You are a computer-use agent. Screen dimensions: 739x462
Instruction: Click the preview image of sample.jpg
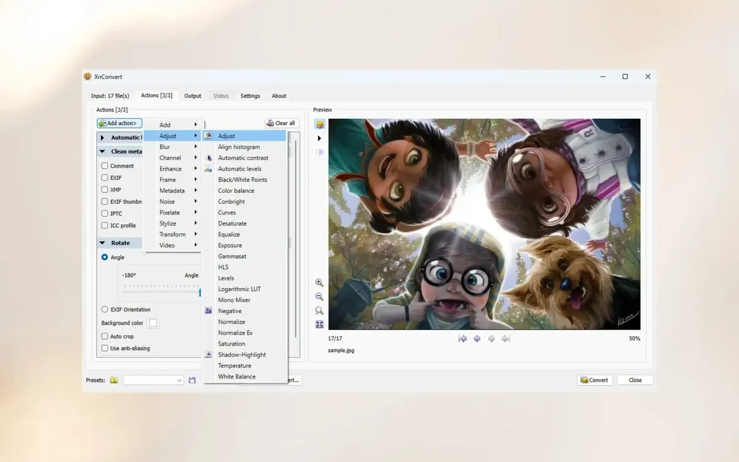[x=484, y=224]
